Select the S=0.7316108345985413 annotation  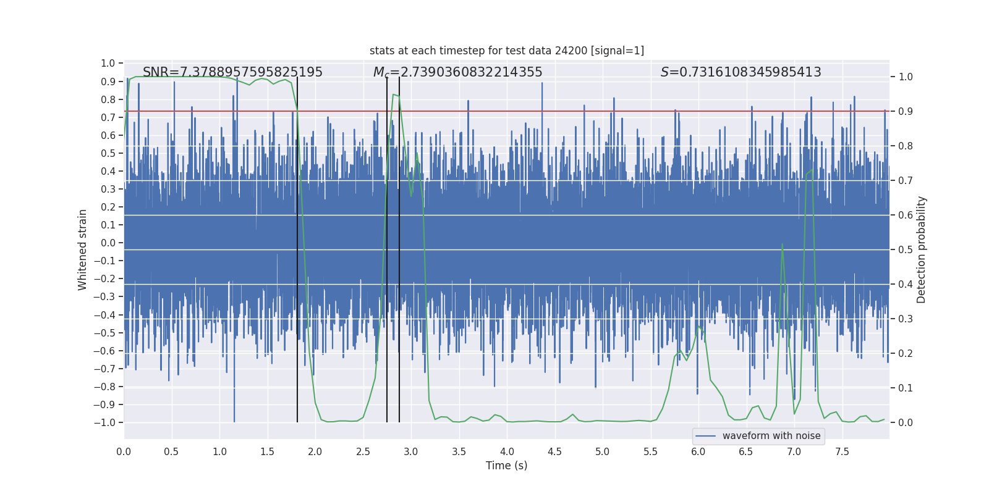coord(741,72)
